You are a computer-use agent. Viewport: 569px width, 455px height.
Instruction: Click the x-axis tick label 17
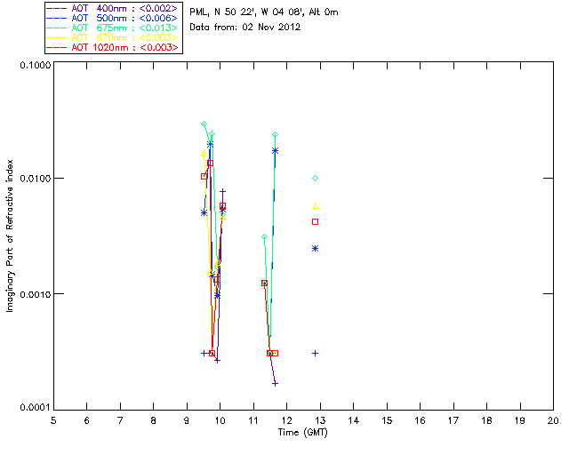[x=453, y=420]
